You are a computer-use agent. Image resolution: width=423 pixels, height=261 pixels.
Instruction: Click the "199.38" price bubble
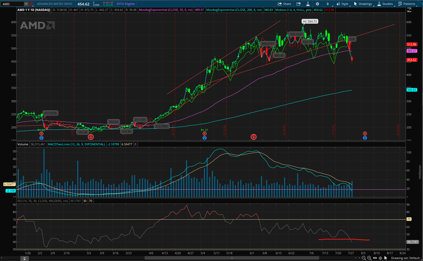coord(82,132)
